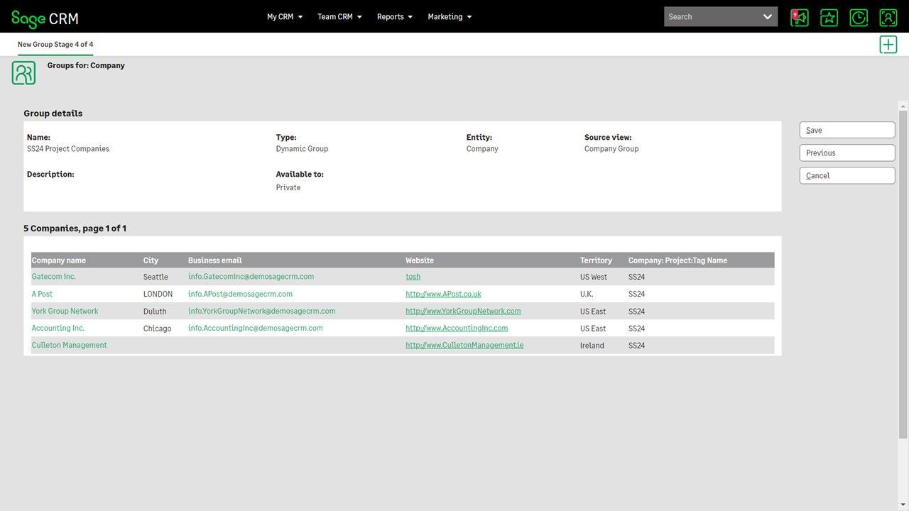The width and height of the screenshot is (909, 511).
Task: Email info.APost@demosagecrm.com
Action: (x=240, y=294)
